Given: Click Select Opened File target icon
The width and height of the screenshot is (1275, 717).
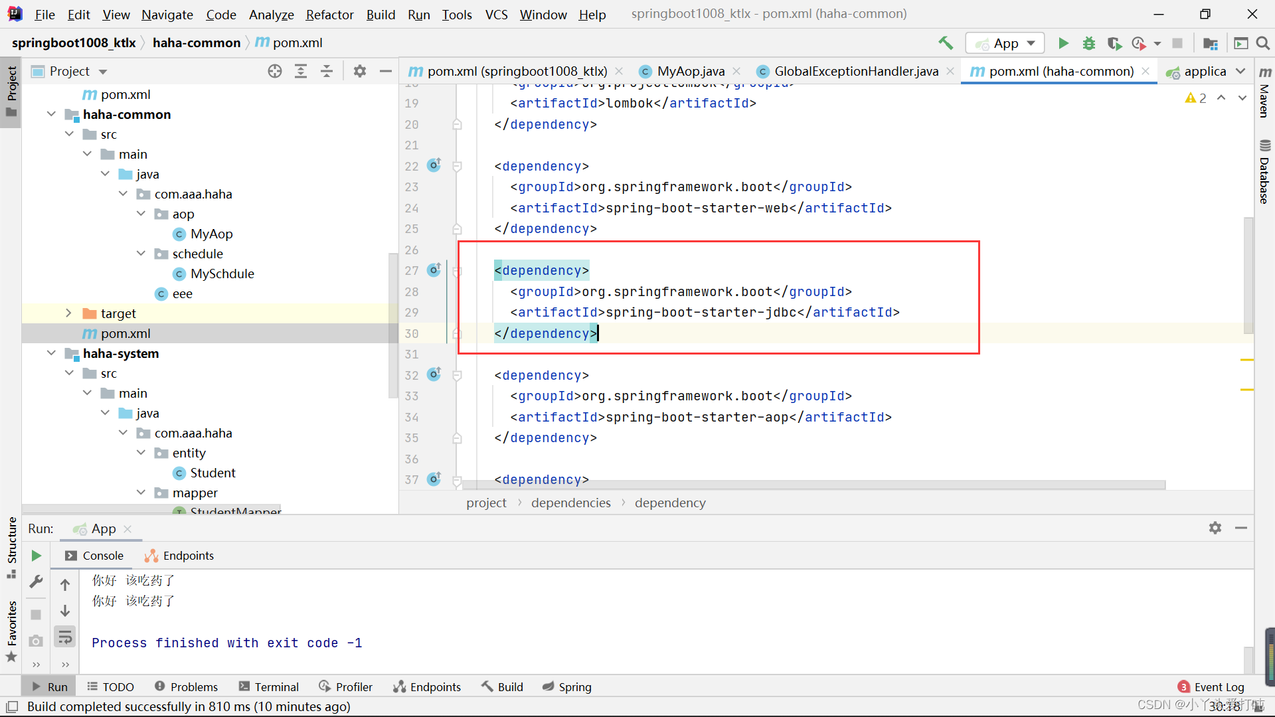Looking at the screenshot, I should pyautogui.click(x=275, y=71).
